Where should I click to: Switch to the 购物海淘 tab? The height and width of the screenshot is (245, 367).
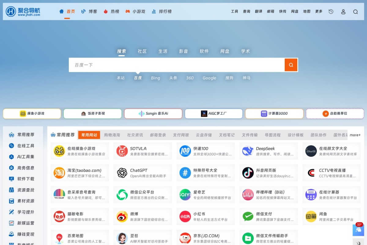[112, 135]
